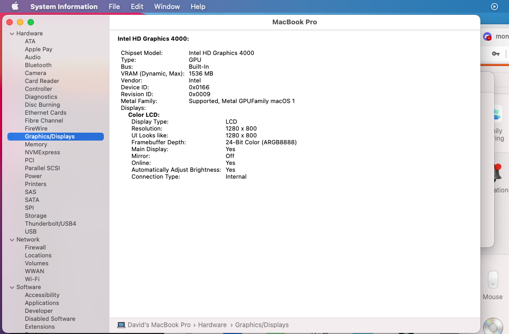This screenshot has height=334, width=509.
Task: Select the Graphics/Displays sidebar row
Action: [56, 137]
